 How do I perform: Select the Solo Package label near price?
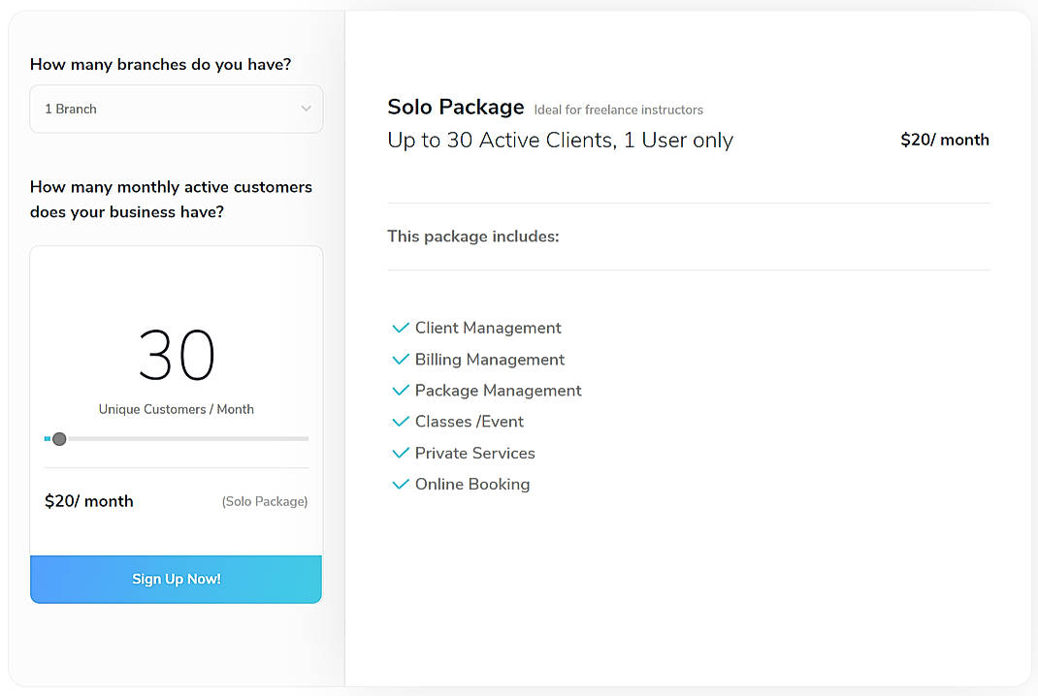coord(265,501)
